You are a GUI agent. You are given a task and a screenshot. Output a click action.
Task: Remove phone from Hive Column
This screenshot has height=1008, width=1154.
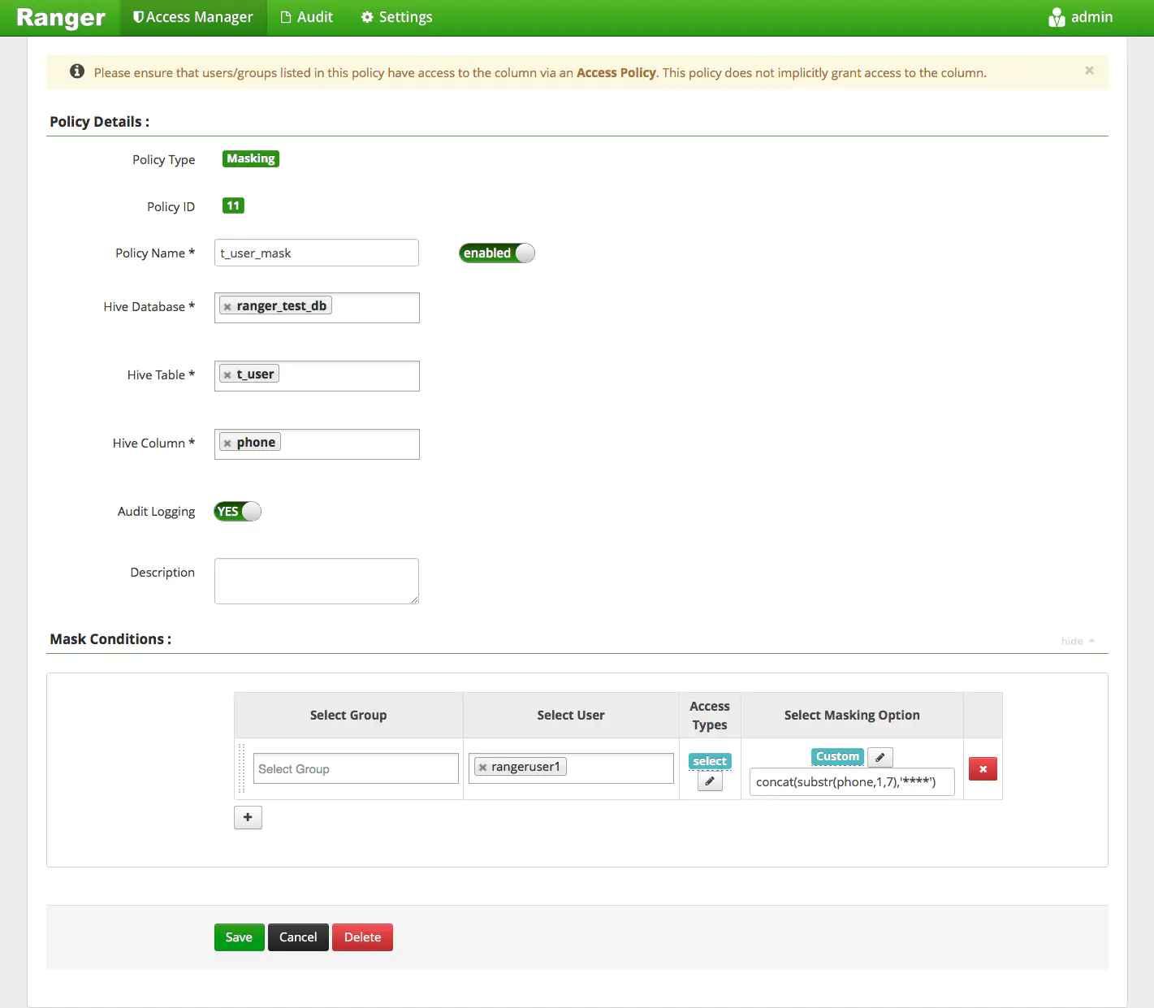tap(227, 443)
